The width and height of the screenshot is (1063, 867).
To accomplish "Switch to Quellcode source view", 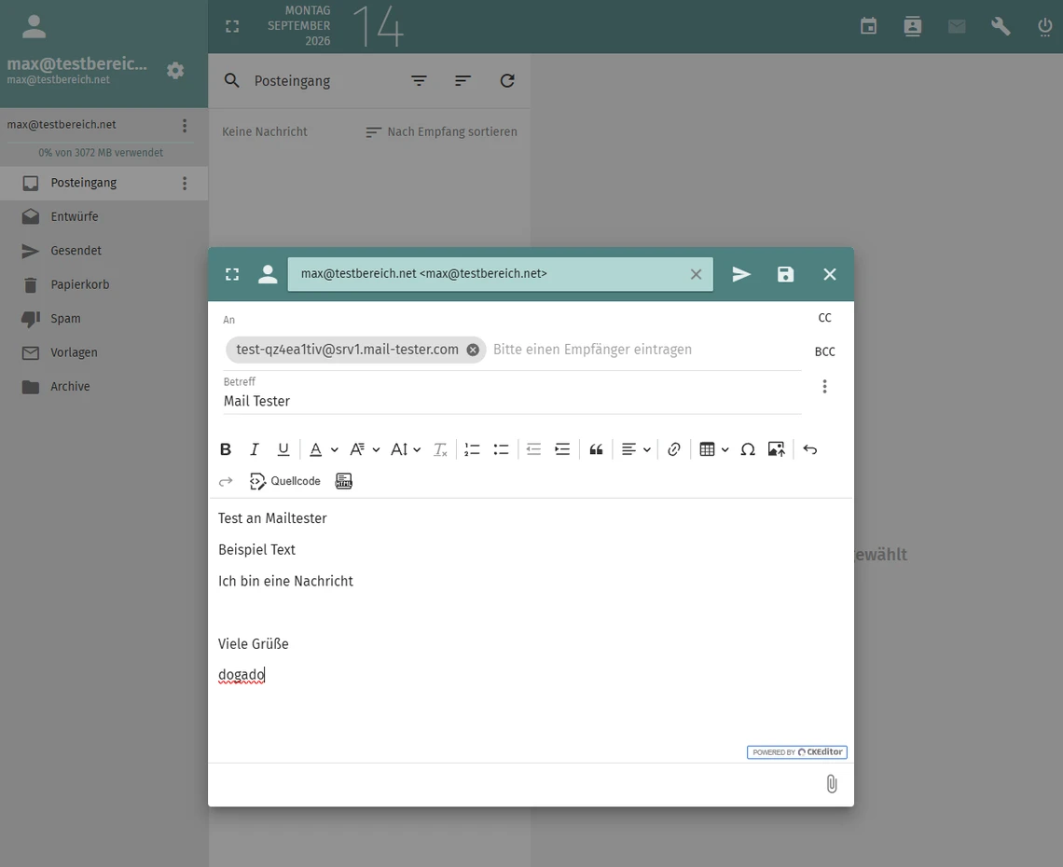I will [284, 481].
